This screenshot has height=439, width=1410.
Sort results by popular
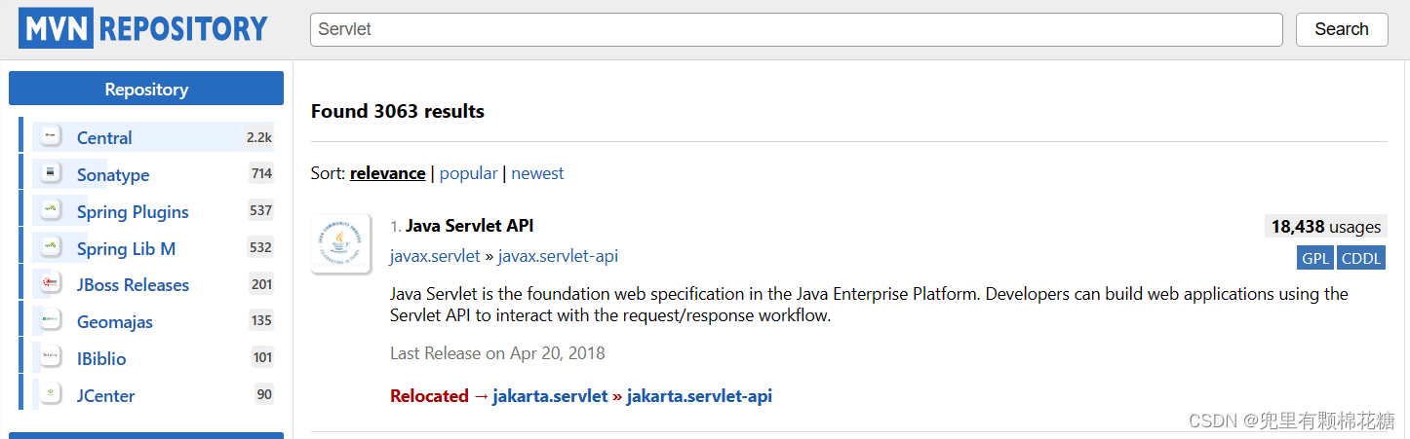click(468, 173)
